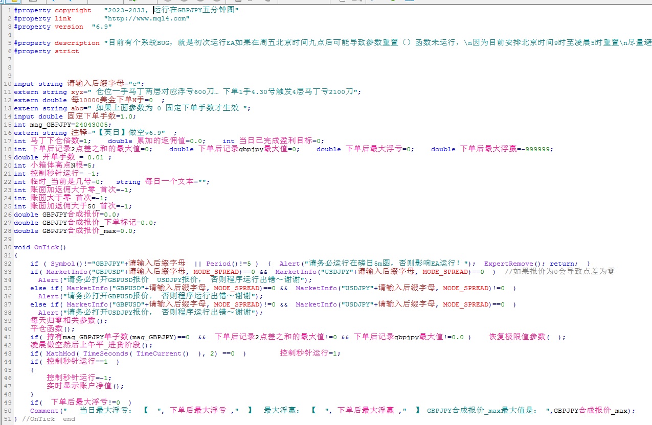This screenshot has width=652, height=425.
Task: Click Alert mentioning GBPUSD报价 USDJPY报价
Action: tap(175, 280)
